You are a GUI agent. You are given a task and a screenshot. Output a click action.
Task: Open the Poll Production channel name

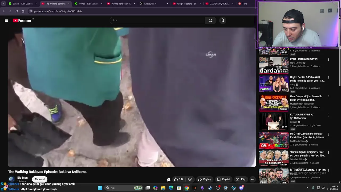(297, 141)
